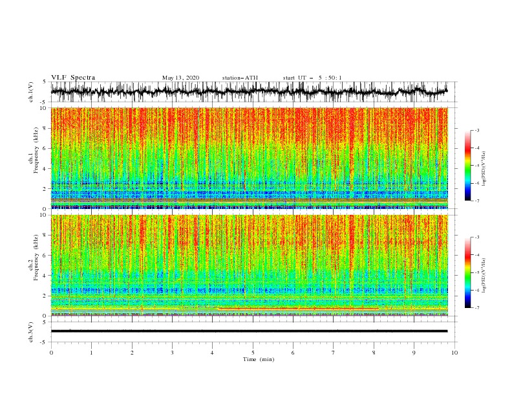
Task: Click the "VLF Spectra" plot title
Action: 73,78
